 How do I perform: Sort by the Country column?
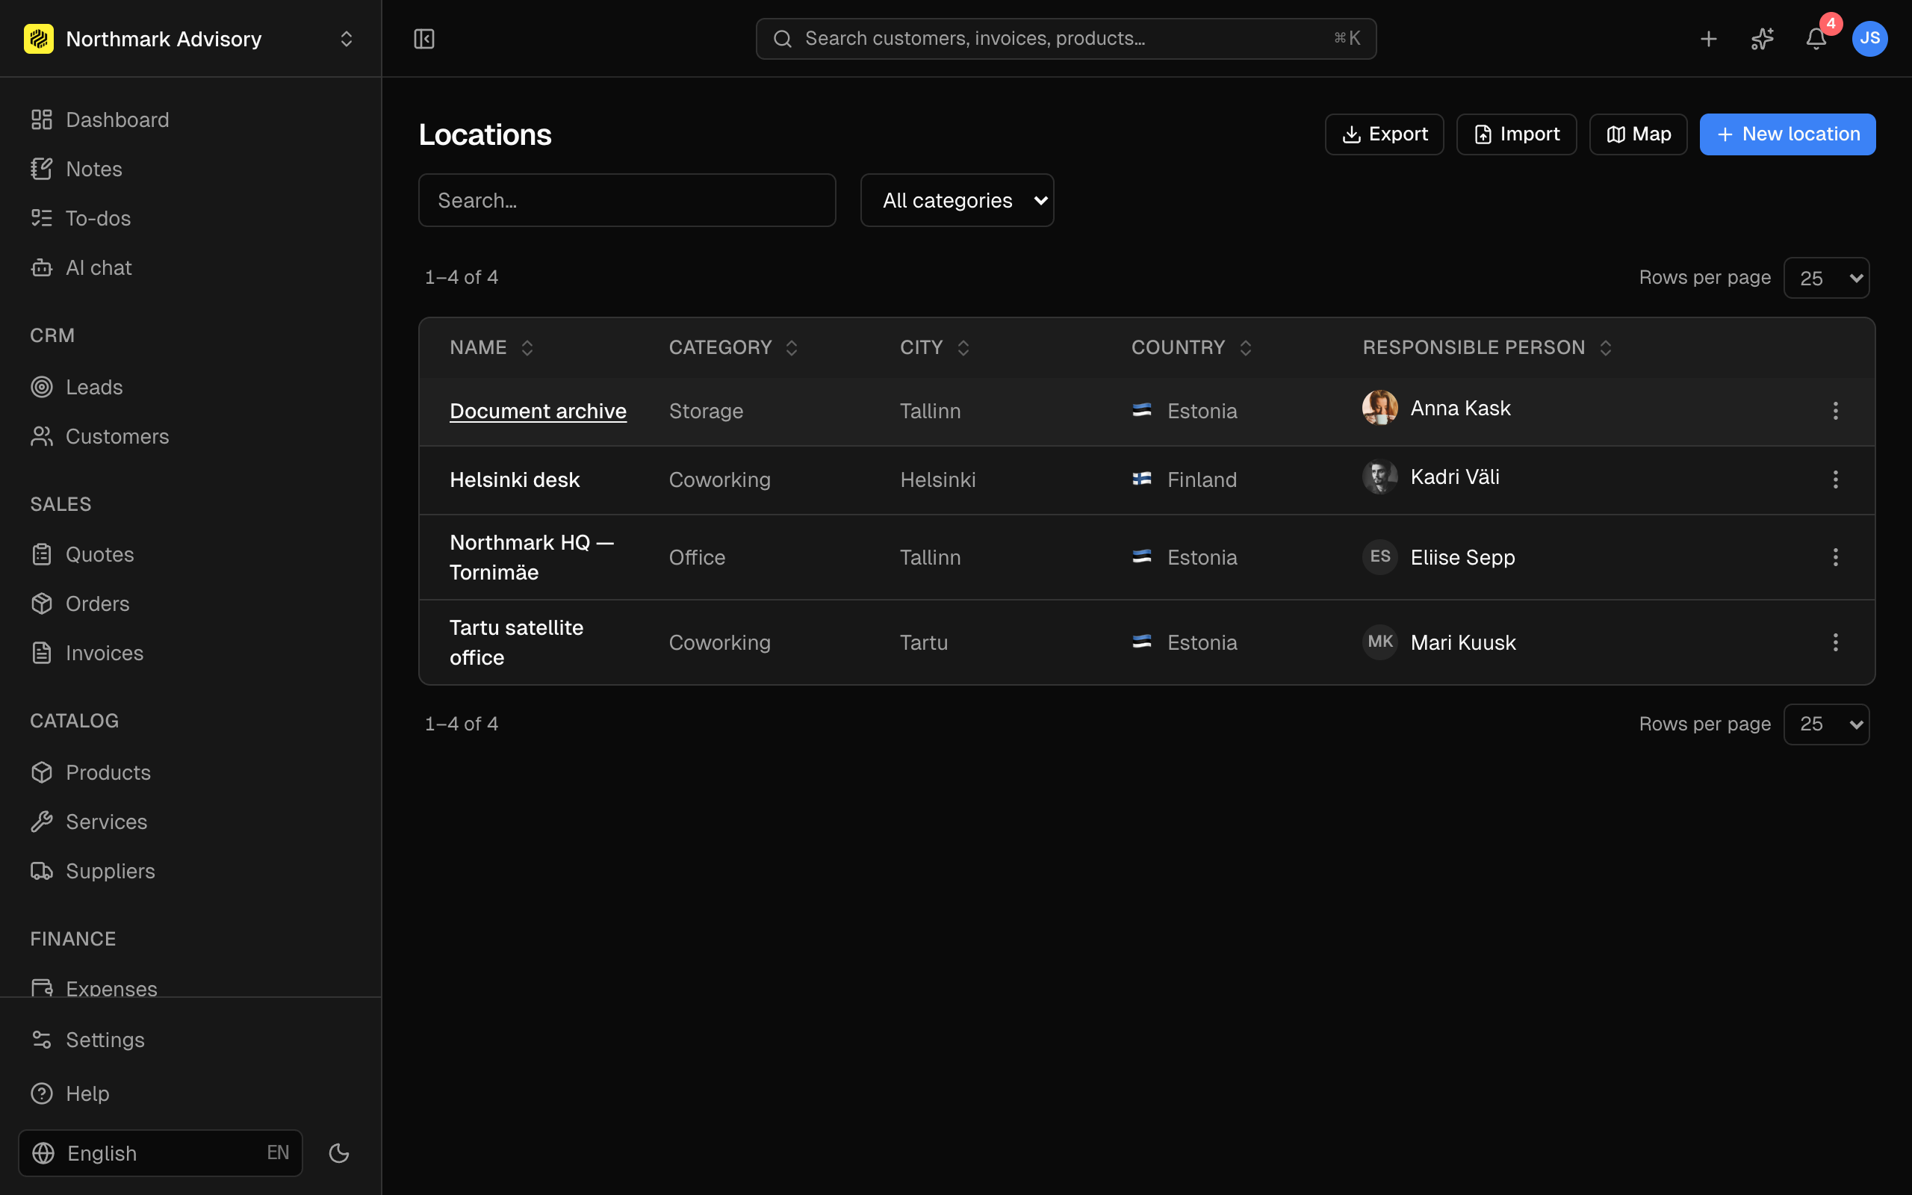pyautogui.click(x=1191, y=348)
